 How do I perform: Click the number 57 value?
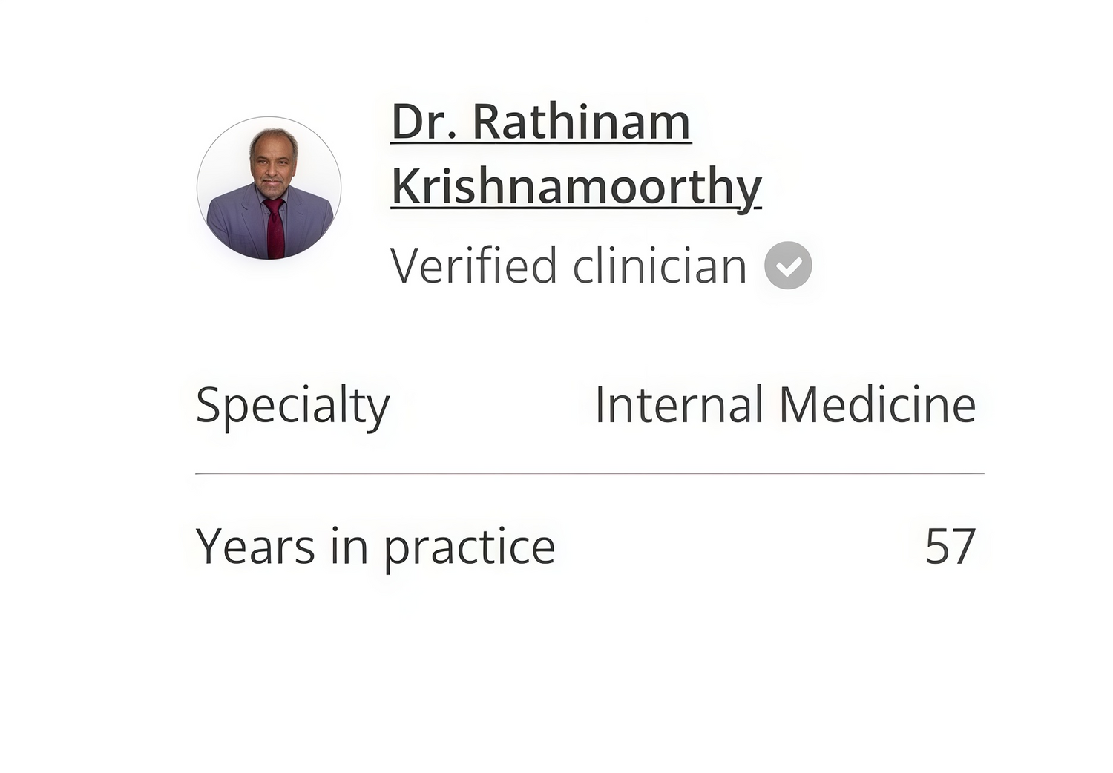(950, 547)
